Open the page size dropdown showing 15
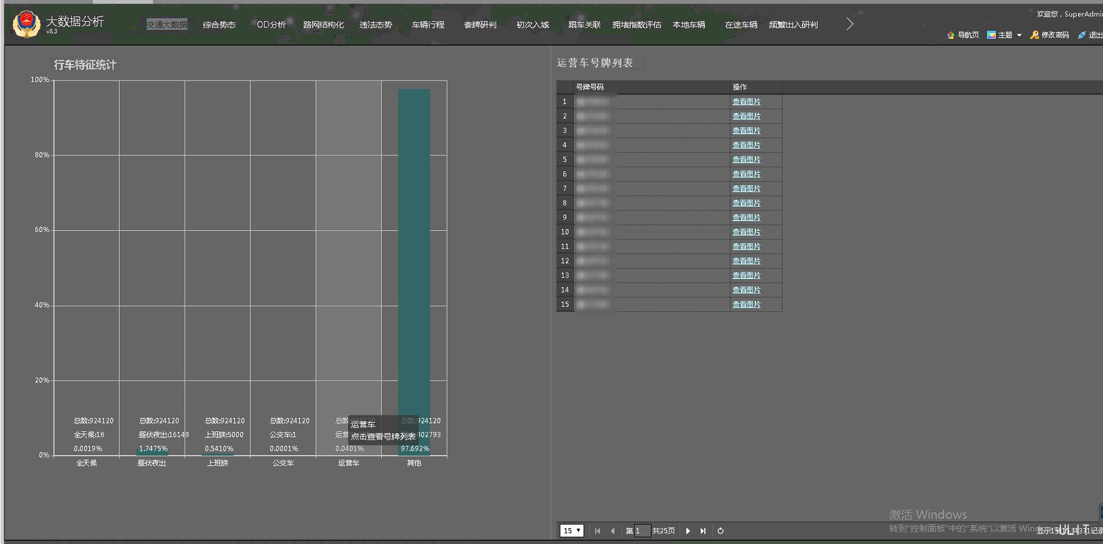The height and width of the screenshot is (544, 1103). click(572, 531)
